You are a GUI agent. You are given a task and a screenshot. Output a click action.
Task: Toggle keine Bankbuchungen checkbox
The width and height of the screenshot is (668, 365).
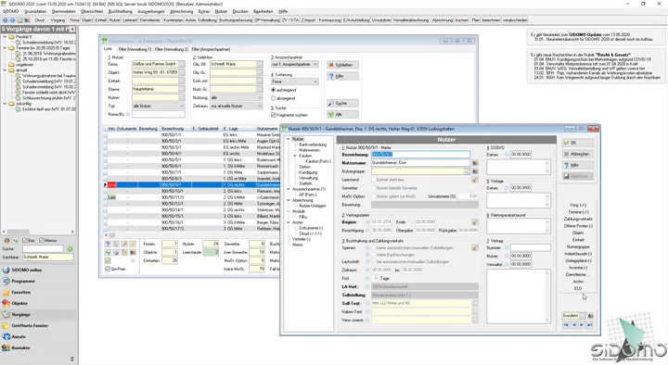coord(374,255)
